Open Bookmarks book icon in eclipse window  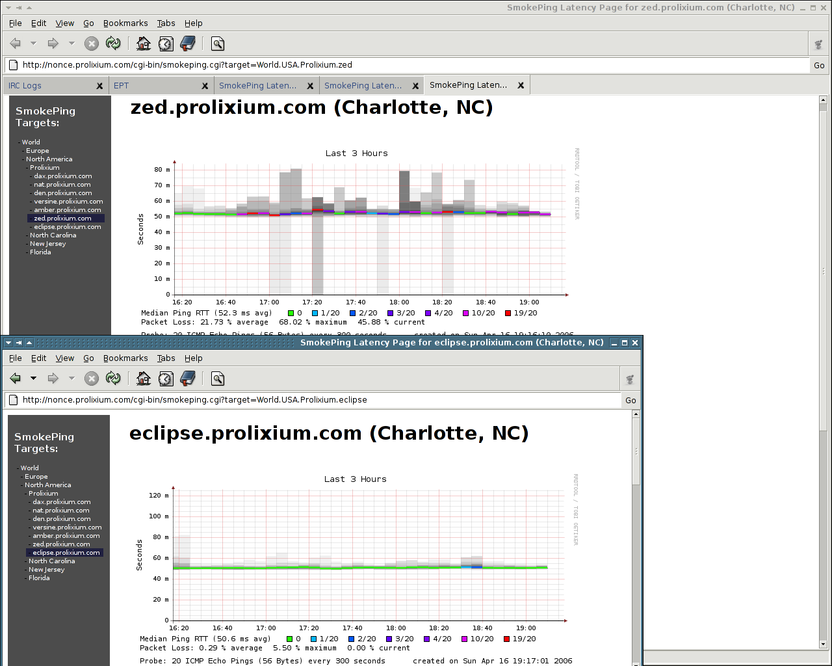coord(188,379)
